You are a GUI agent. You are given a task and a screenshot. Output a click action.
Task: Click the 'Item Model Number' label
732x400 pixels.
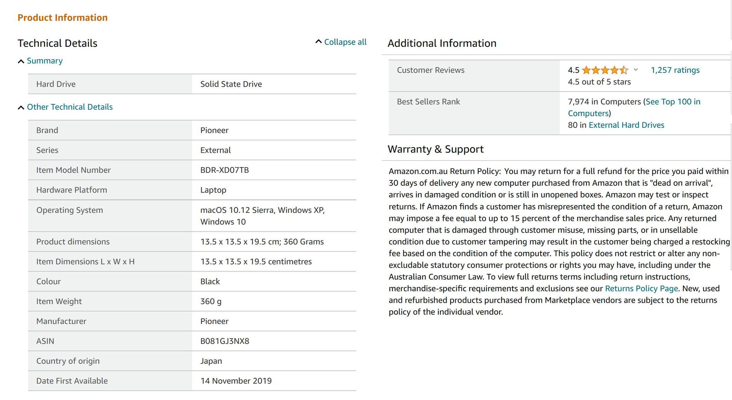pos(73,170)
